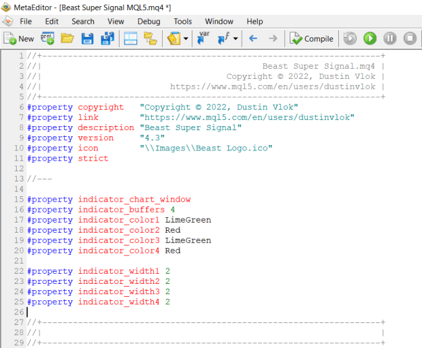422x348 pixels.
Task: Toggle the Toolbox layout window icon
Action: (130, 38)
